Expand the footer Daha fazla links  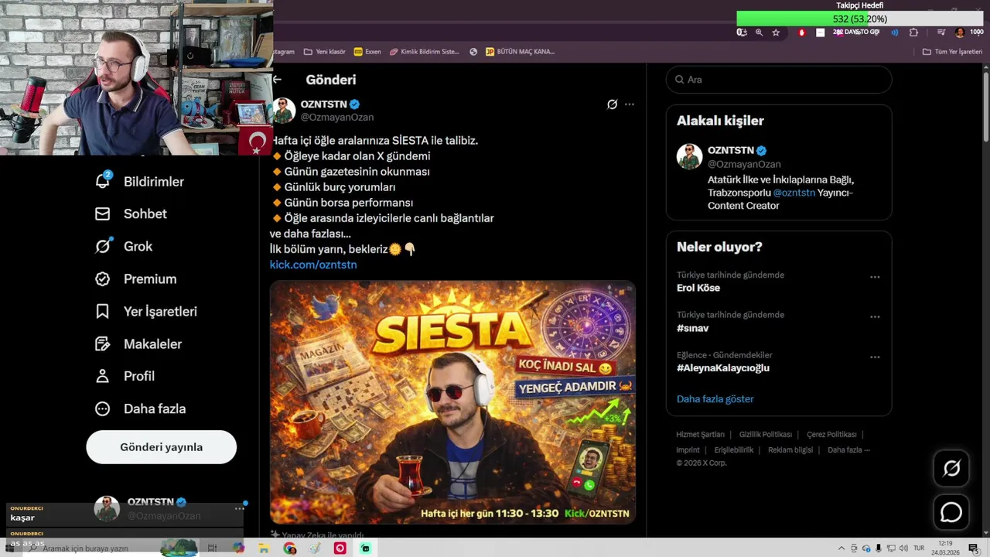pyautogui.click(x=848, y=449)
